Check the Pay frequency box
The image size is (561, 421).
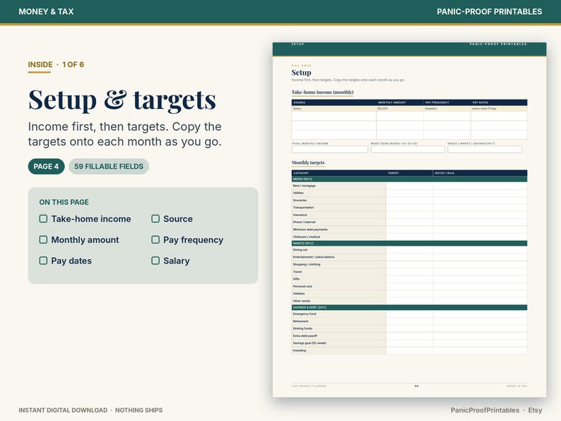point(155,239)
